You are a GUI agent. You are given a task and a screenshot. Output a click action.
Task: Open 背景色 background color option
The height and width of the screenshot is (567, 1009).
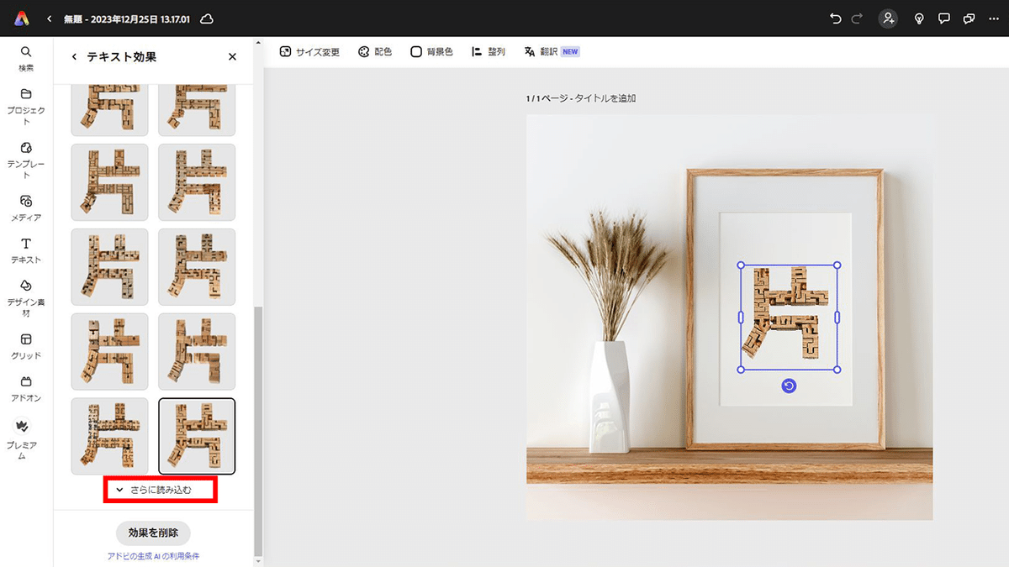pos(431,51)
